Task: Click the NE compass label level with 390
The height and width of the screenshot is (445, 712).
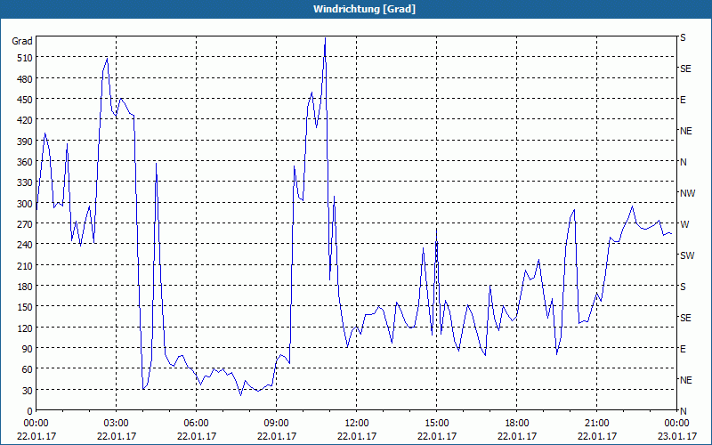Action: 685,131
